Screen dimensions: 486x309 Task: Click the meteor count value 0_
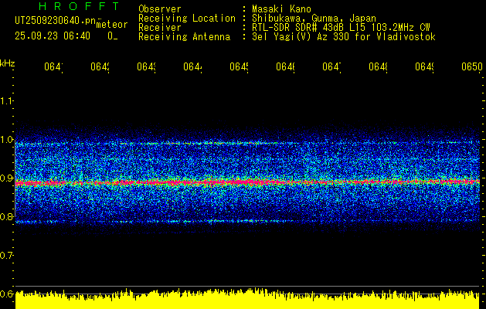click(x=112, y=36)
